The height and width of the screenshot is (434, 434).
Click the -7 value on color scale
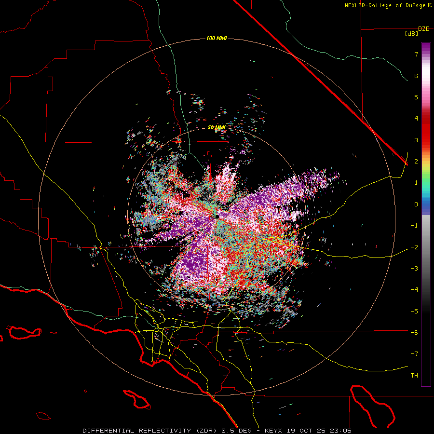(414, 354)
